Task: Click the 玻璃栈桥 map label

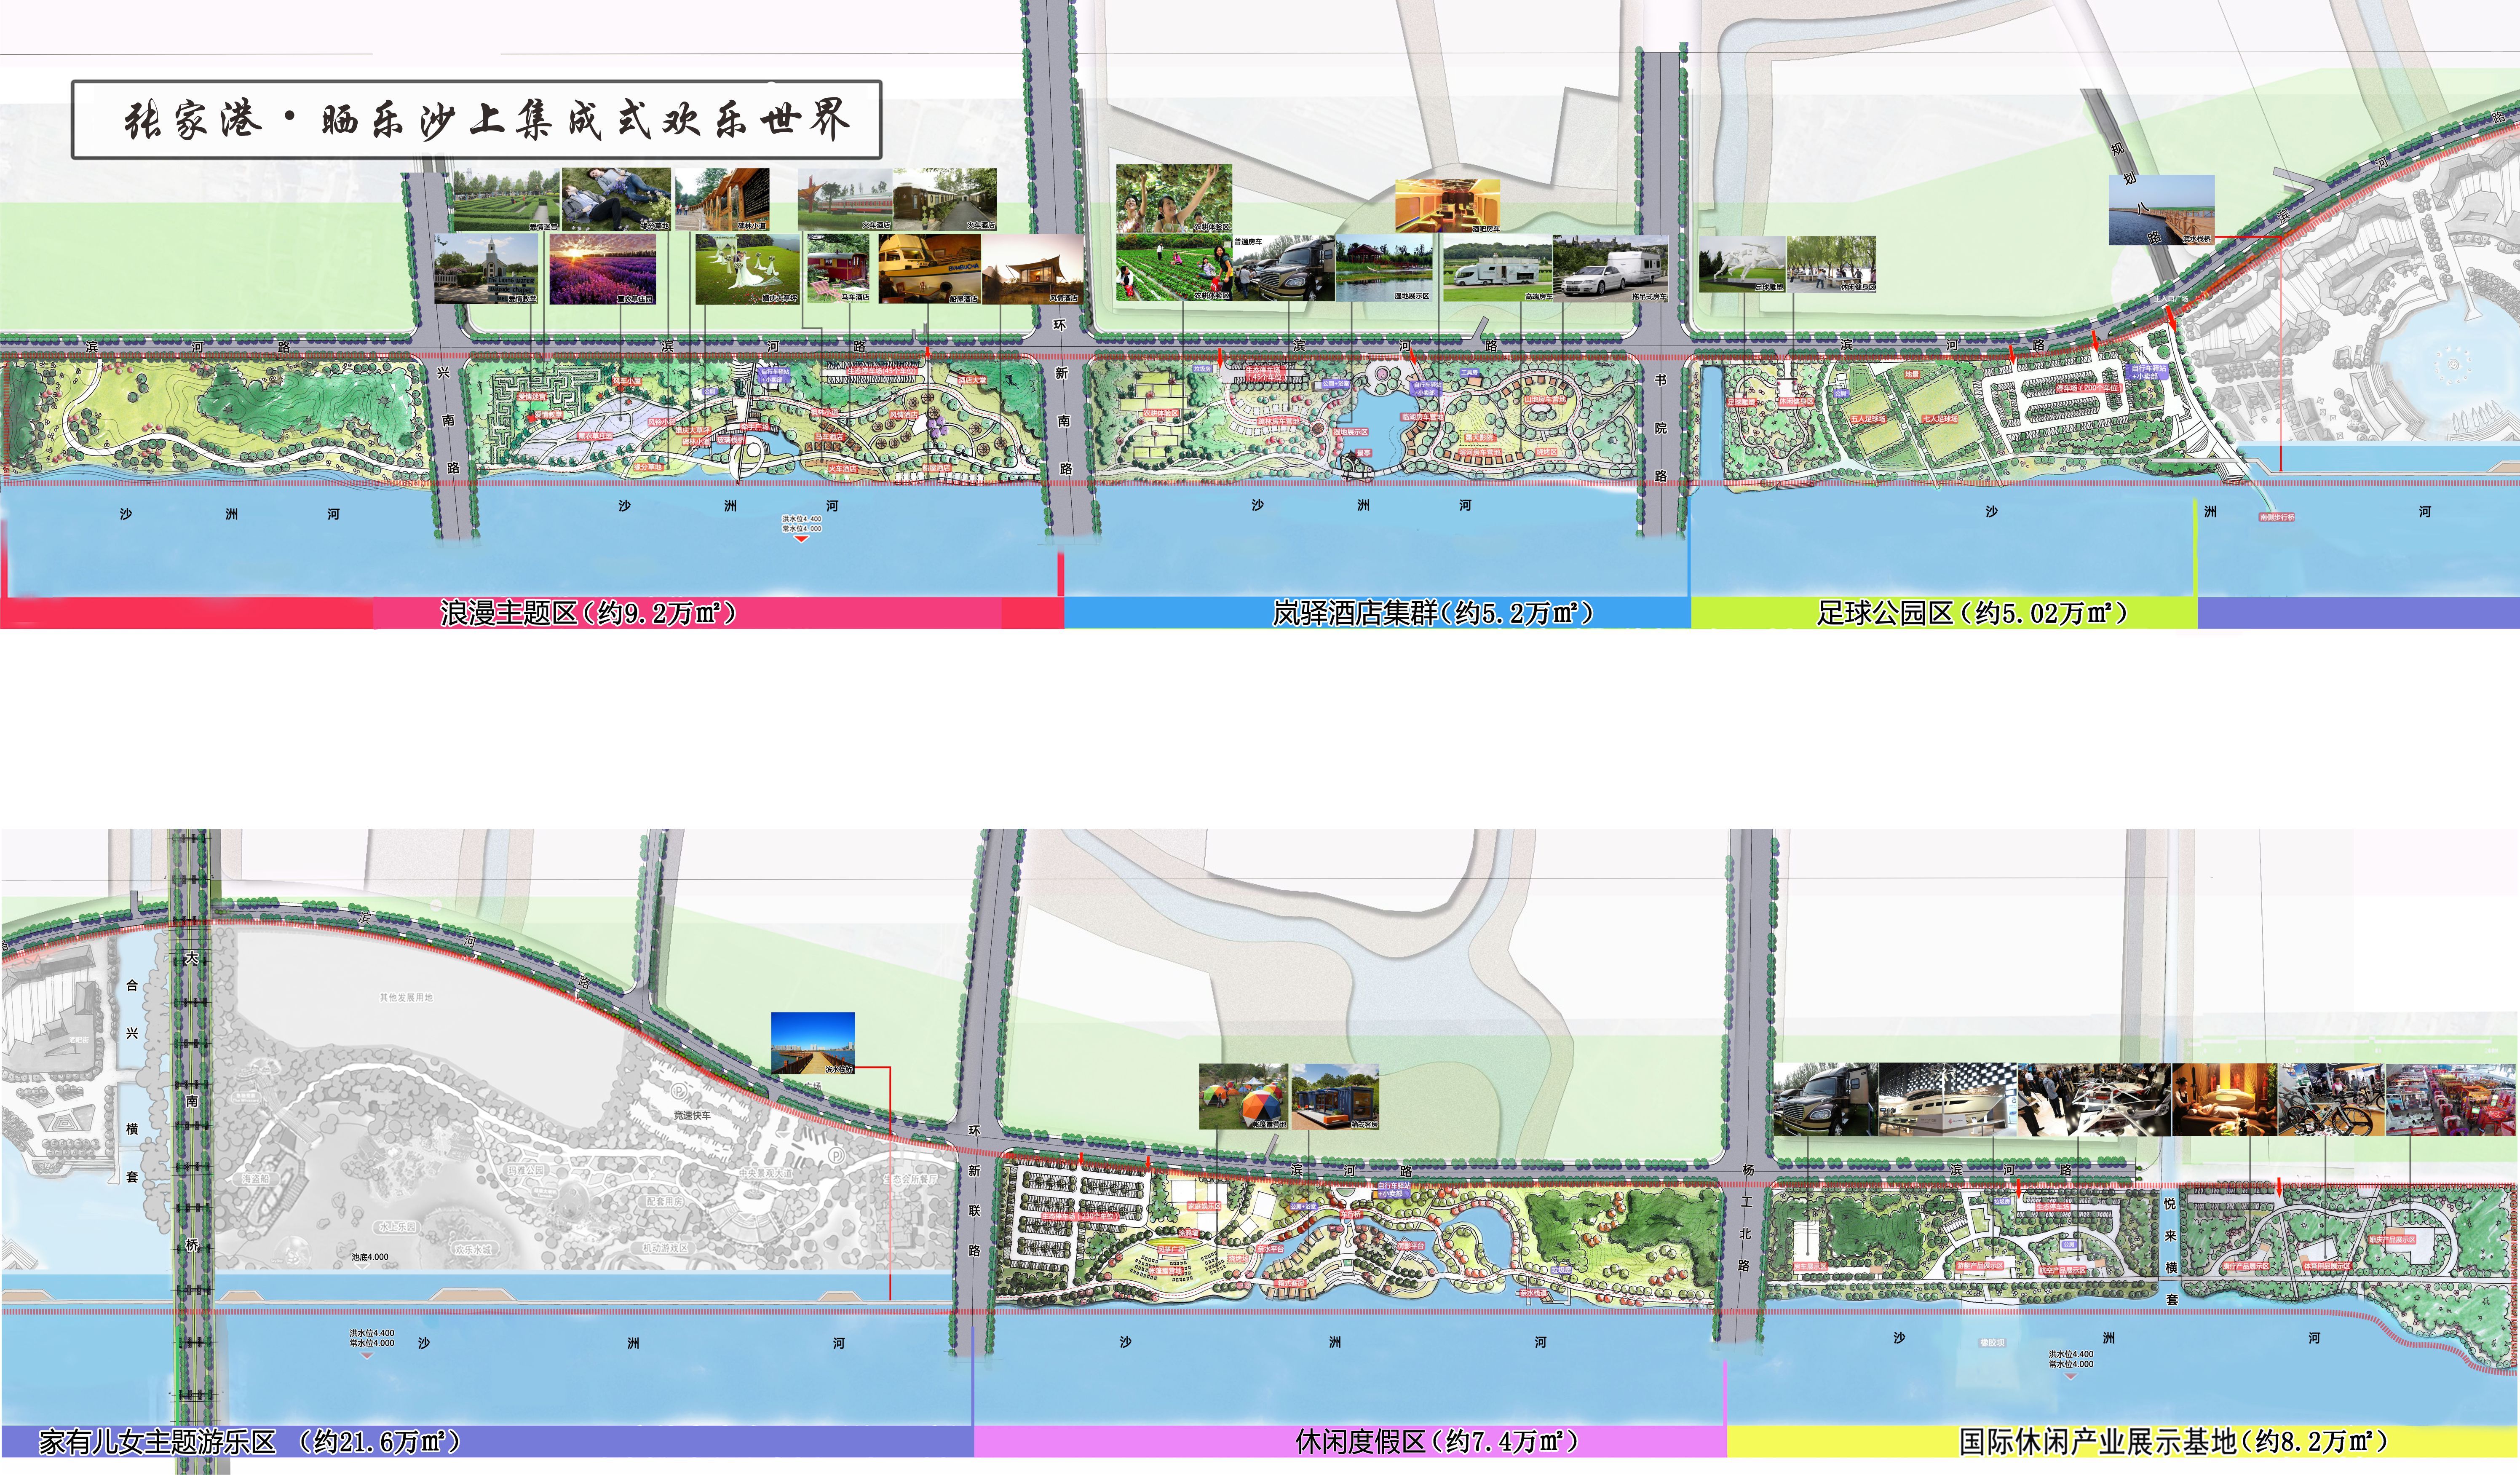Action: tap(731, 439)
